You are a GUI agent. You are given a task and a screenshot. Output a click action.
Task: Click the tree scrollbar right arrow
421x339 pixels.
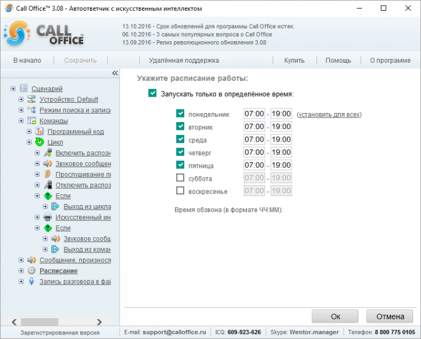[99, 321]
